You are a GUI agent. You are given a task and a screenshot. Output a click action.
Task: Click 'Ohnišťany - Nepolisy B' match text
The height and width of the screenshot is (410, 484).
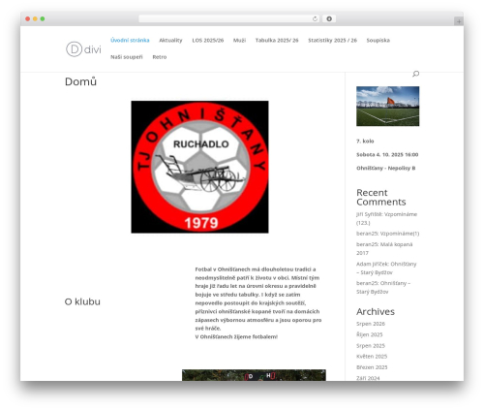coord(386,168)
